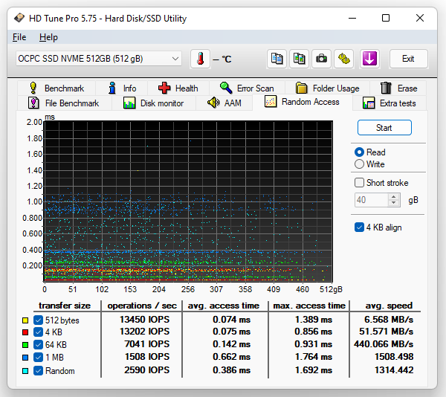Open the Erase tab

click(x=398, y=88)
